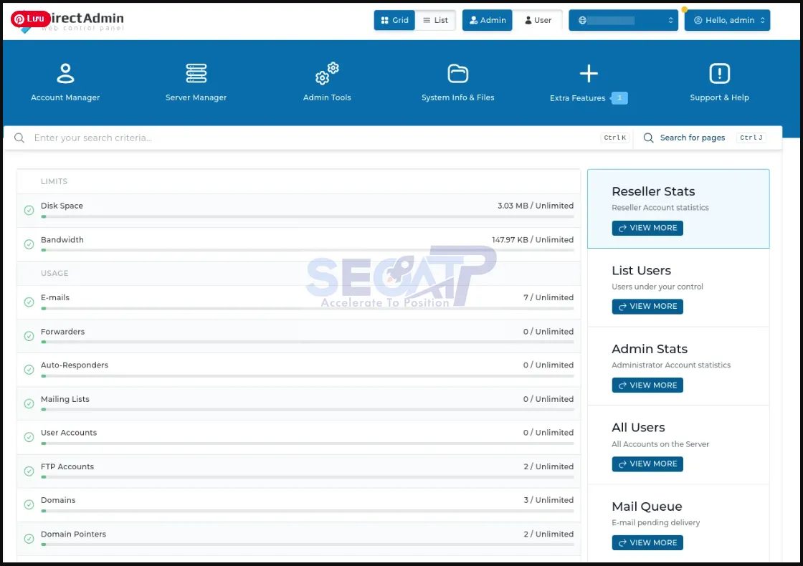Switch layout to List view
This screenshot has height=566, width=803.
click(x=435, y=20)
